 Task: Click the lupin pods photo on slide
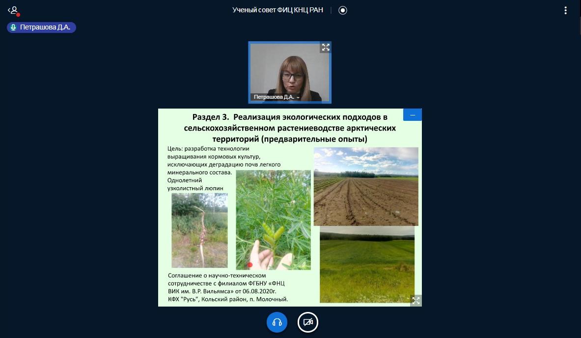pyautogui.click(x=274, y=220)
